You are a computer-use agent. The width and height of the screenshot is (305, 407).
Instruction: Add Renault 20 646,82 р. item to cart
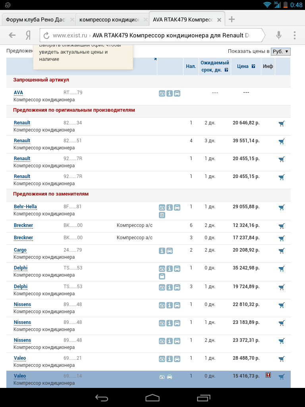(x=282, y=123)
